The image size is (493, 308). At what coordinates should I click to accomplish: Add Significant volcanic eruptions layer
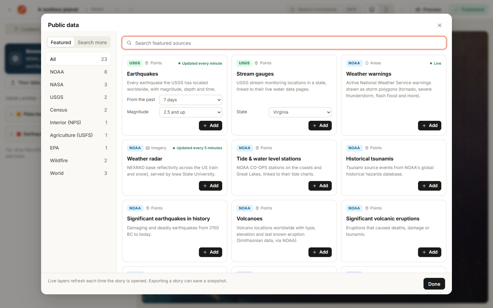coord(430,252)
